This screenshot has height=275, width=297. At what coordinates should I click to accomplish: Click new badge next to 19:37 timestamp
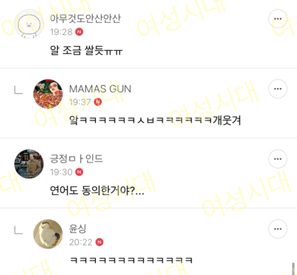tap(98, 102)
